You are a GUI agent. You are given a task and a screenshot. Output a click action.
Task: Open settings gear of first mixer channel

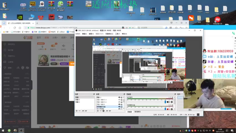point(172,102)
